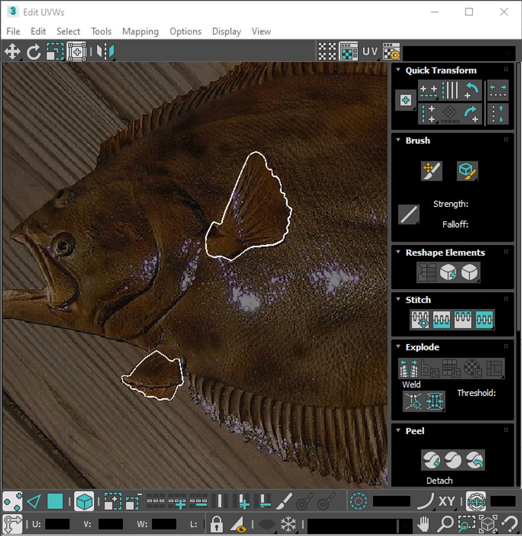Toggle the Peel Mode icon
The height and width of the screenshot is (536, 522).
click(453, 460)
